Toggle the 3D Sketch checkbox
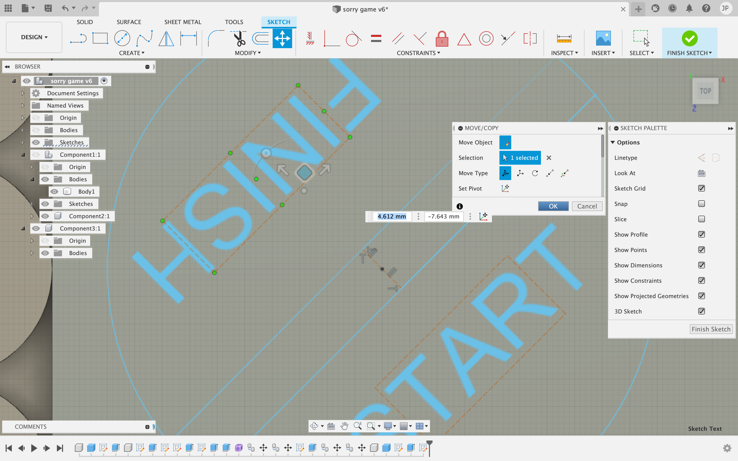738x461 pixels. click(x=701, y=311)
